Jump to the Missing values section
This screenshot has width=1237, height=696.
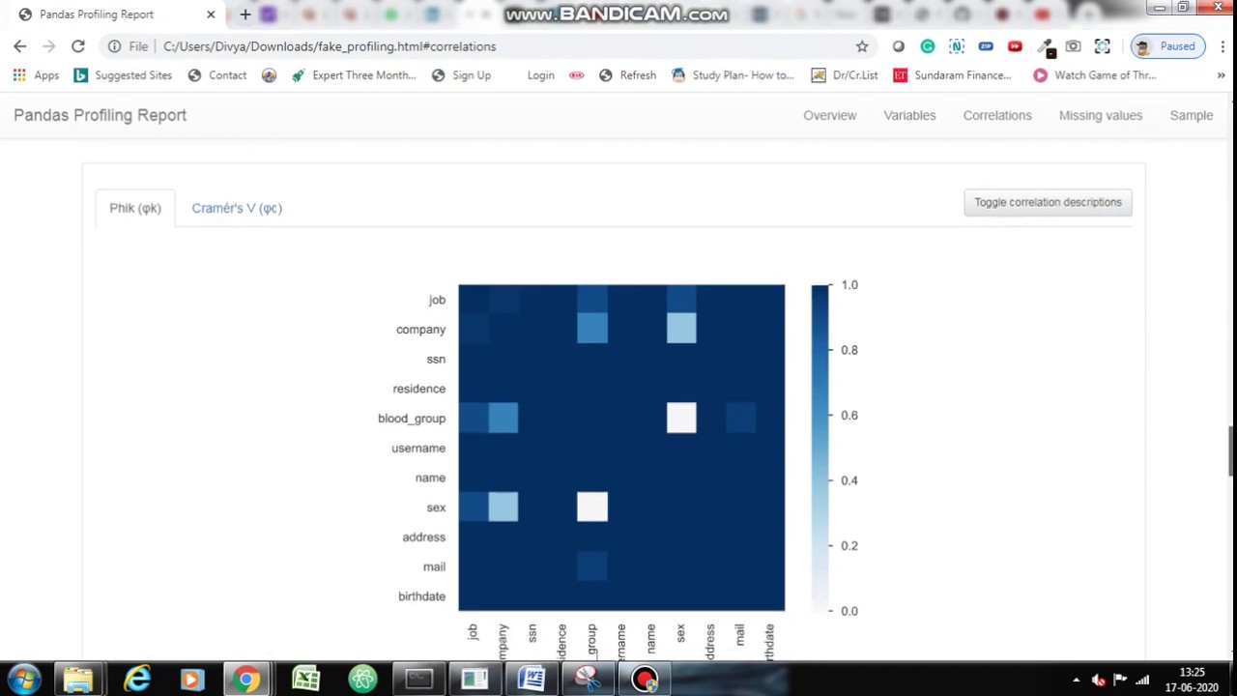pos(1101,115)
